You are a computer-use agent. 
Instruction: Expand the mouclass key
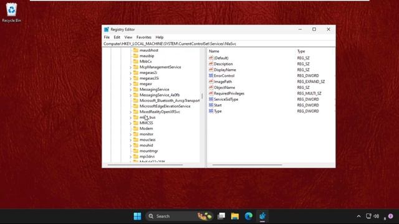pyautogui.click(x=130, y=140)
